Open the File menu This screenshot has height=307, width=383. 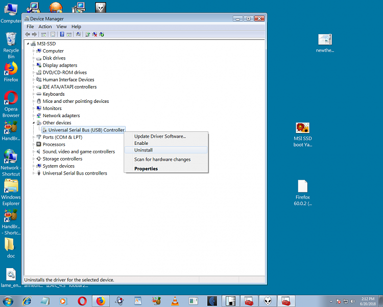coord(30,27)
